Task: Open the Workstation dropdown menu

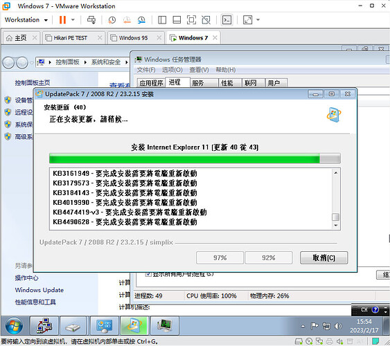Action: click(x=26, y=19)
